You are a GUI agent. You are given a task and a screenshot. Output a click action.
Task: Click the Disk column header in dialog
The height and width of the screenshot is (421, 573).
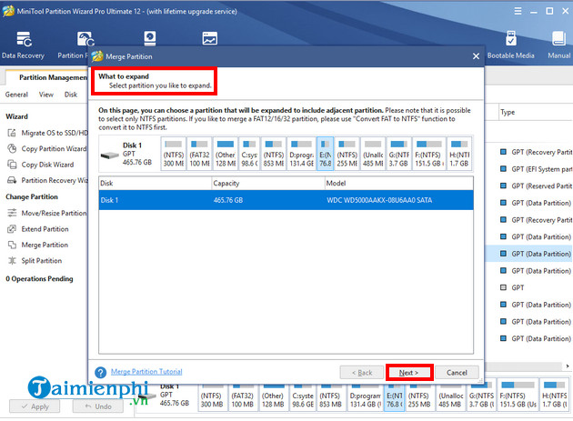tap(156, 184)
